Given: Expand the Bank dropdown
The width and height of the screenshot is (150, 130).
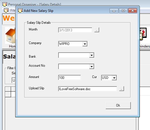Looking at the screenshot, I should 92,55.
